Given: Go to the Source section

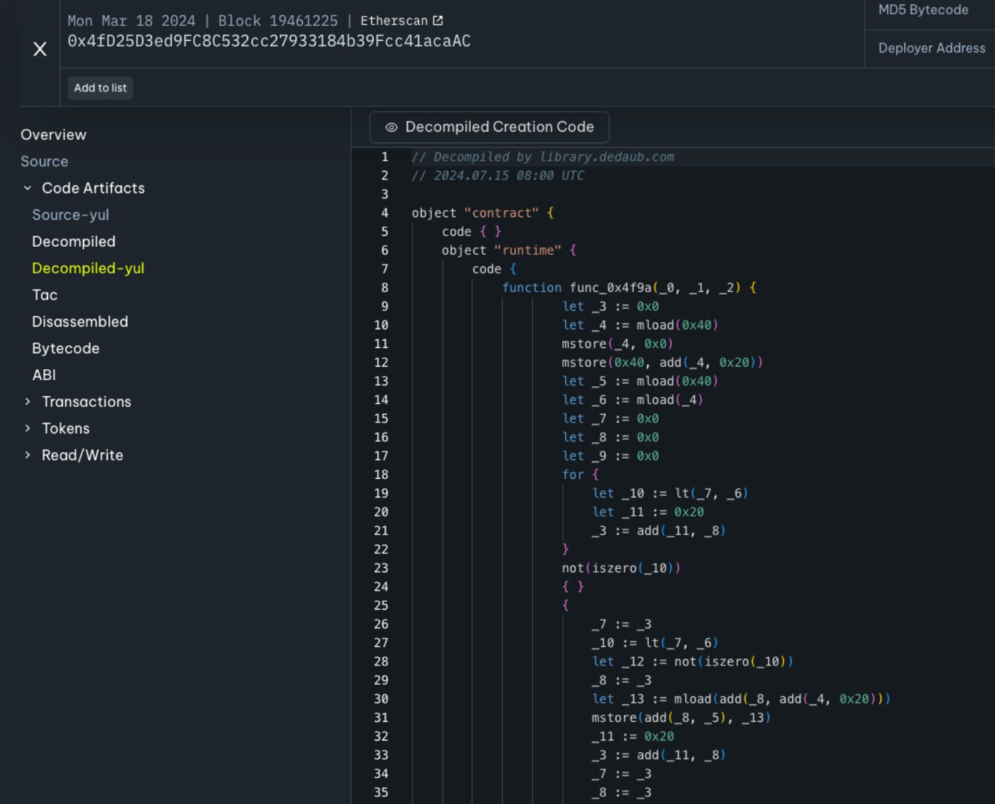Looking at the screenshot, I should 44,161.
